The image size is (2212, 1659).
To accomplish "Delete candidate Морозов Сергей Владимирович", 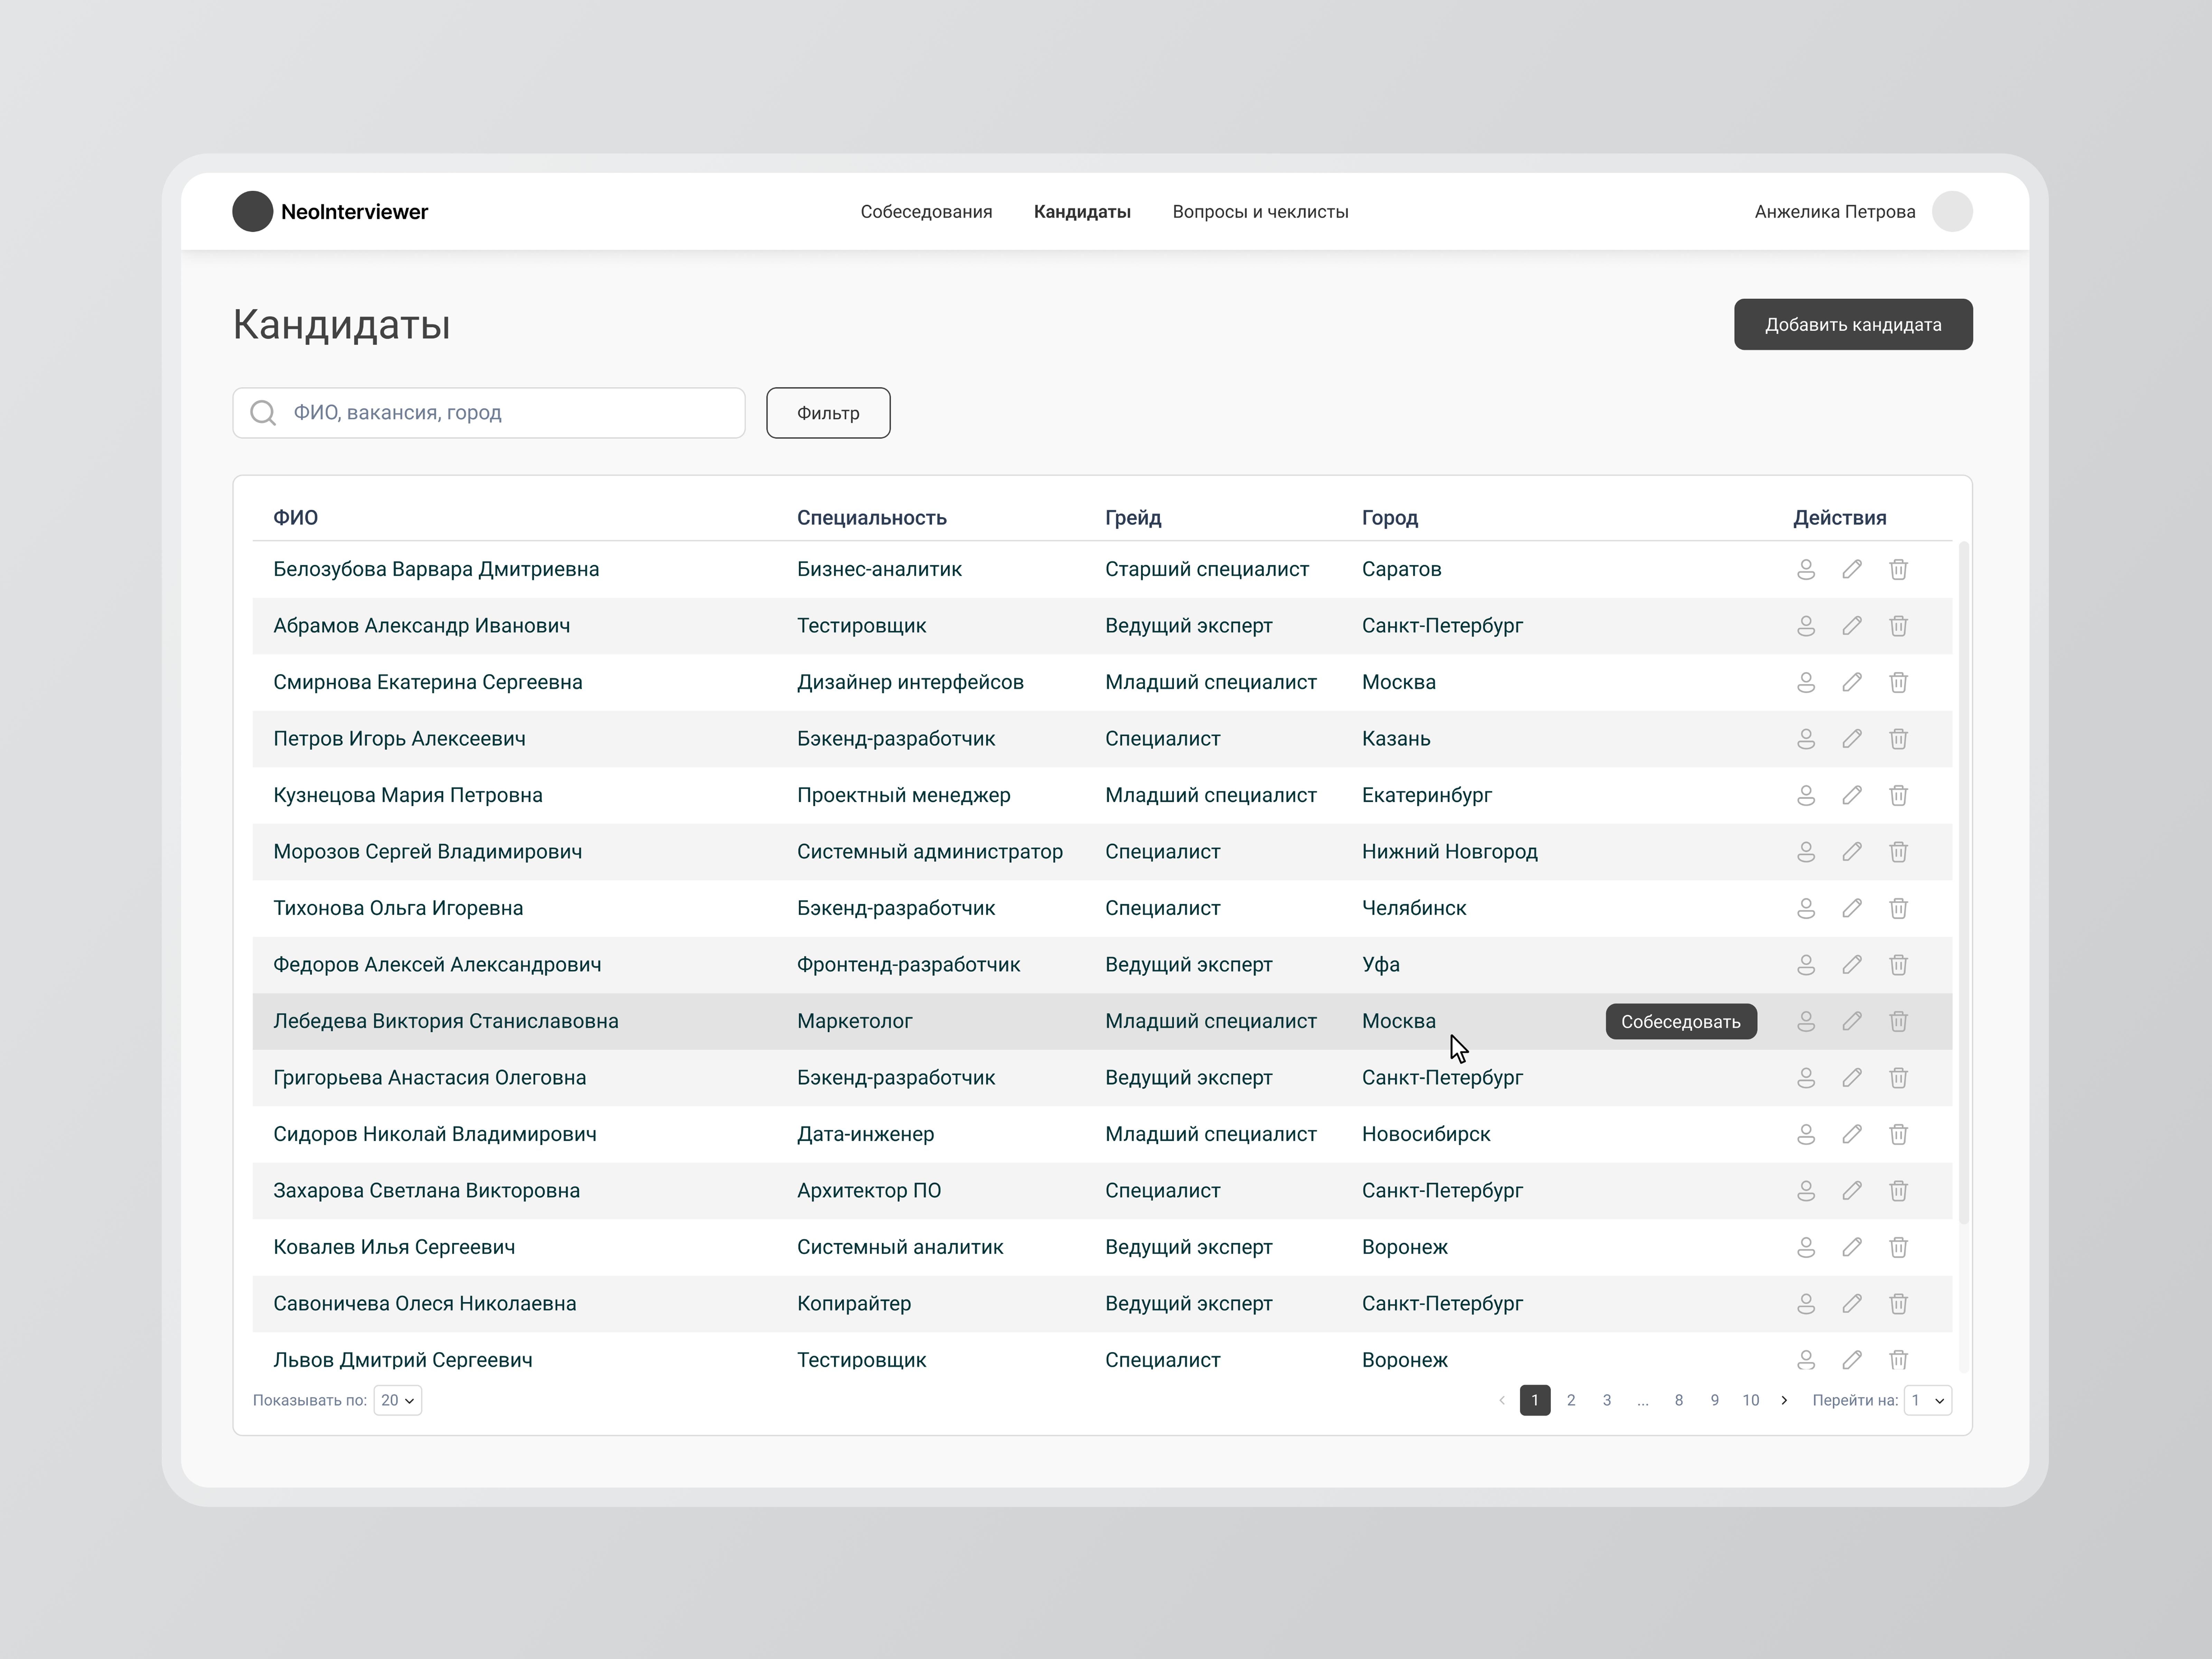I will [x=1898, y=852].
